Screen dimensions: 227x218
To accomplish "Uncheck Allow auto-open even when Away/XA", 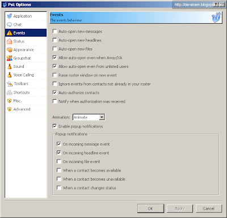I will (54, 58).
